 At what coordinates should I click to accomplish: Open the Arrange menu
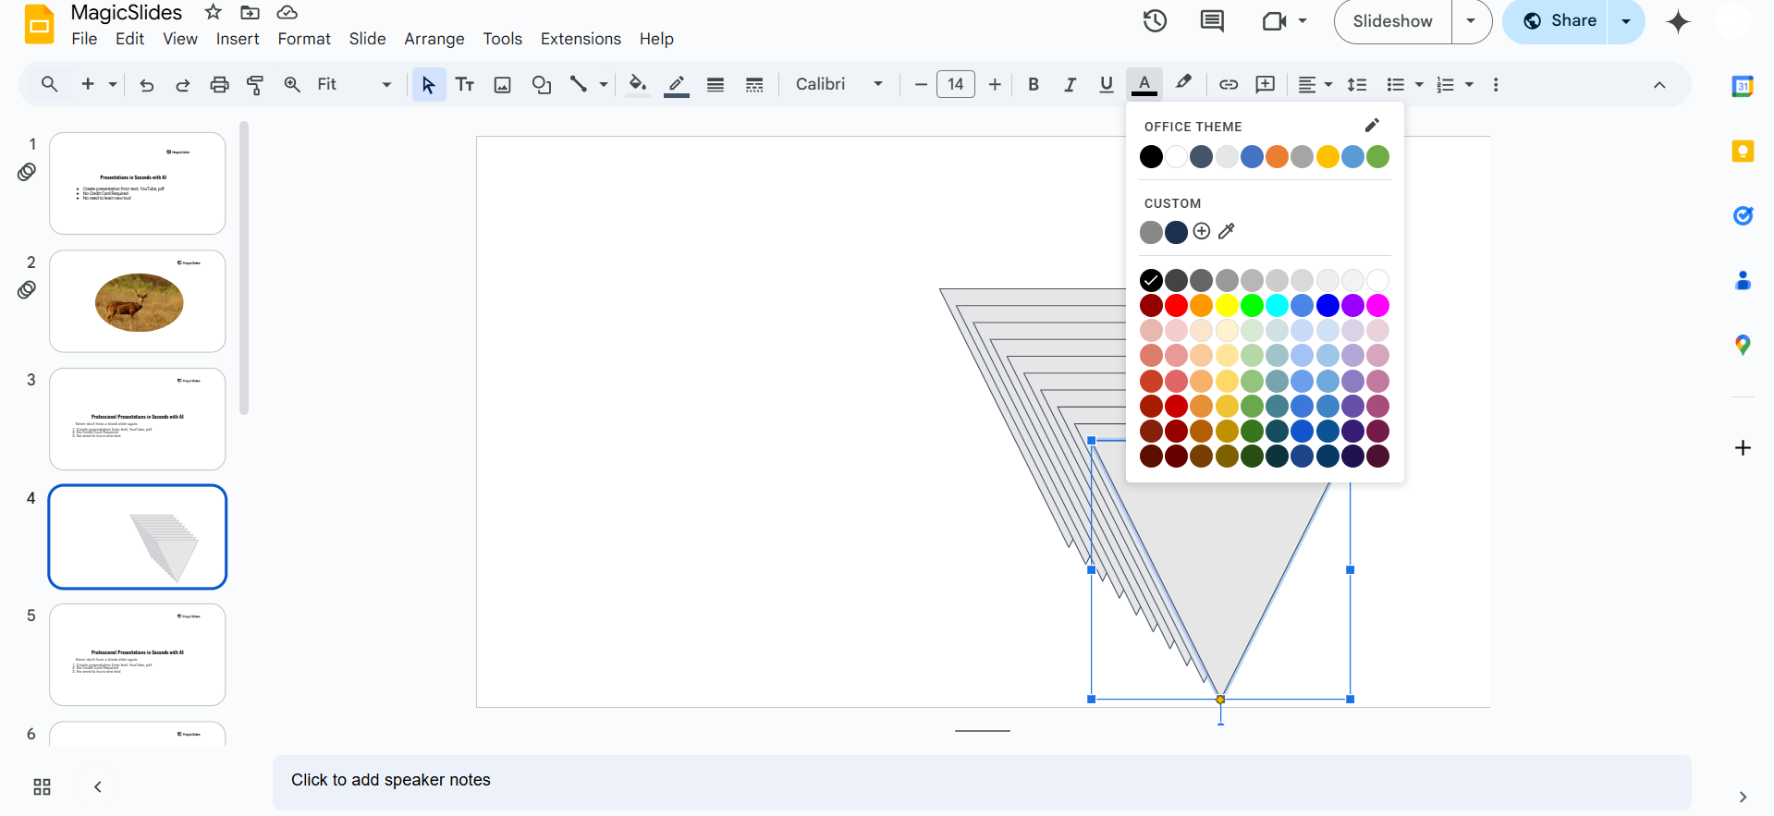tap(434, 39)
